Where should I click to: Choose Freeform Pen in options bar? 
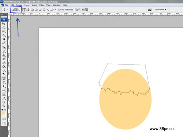28,10
